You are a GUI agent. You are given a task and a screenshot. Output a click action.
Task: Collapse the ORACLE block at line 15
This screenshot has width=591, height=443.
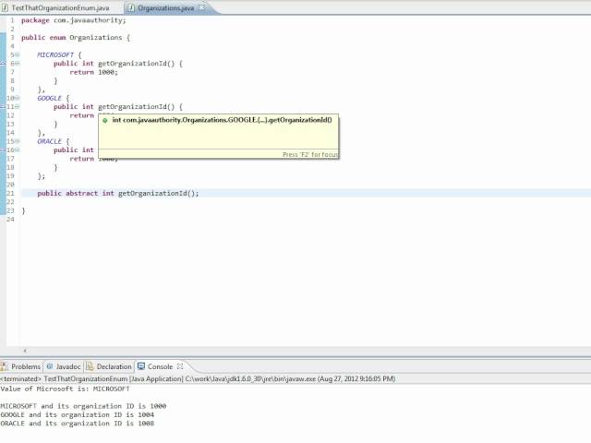[17, 141]
